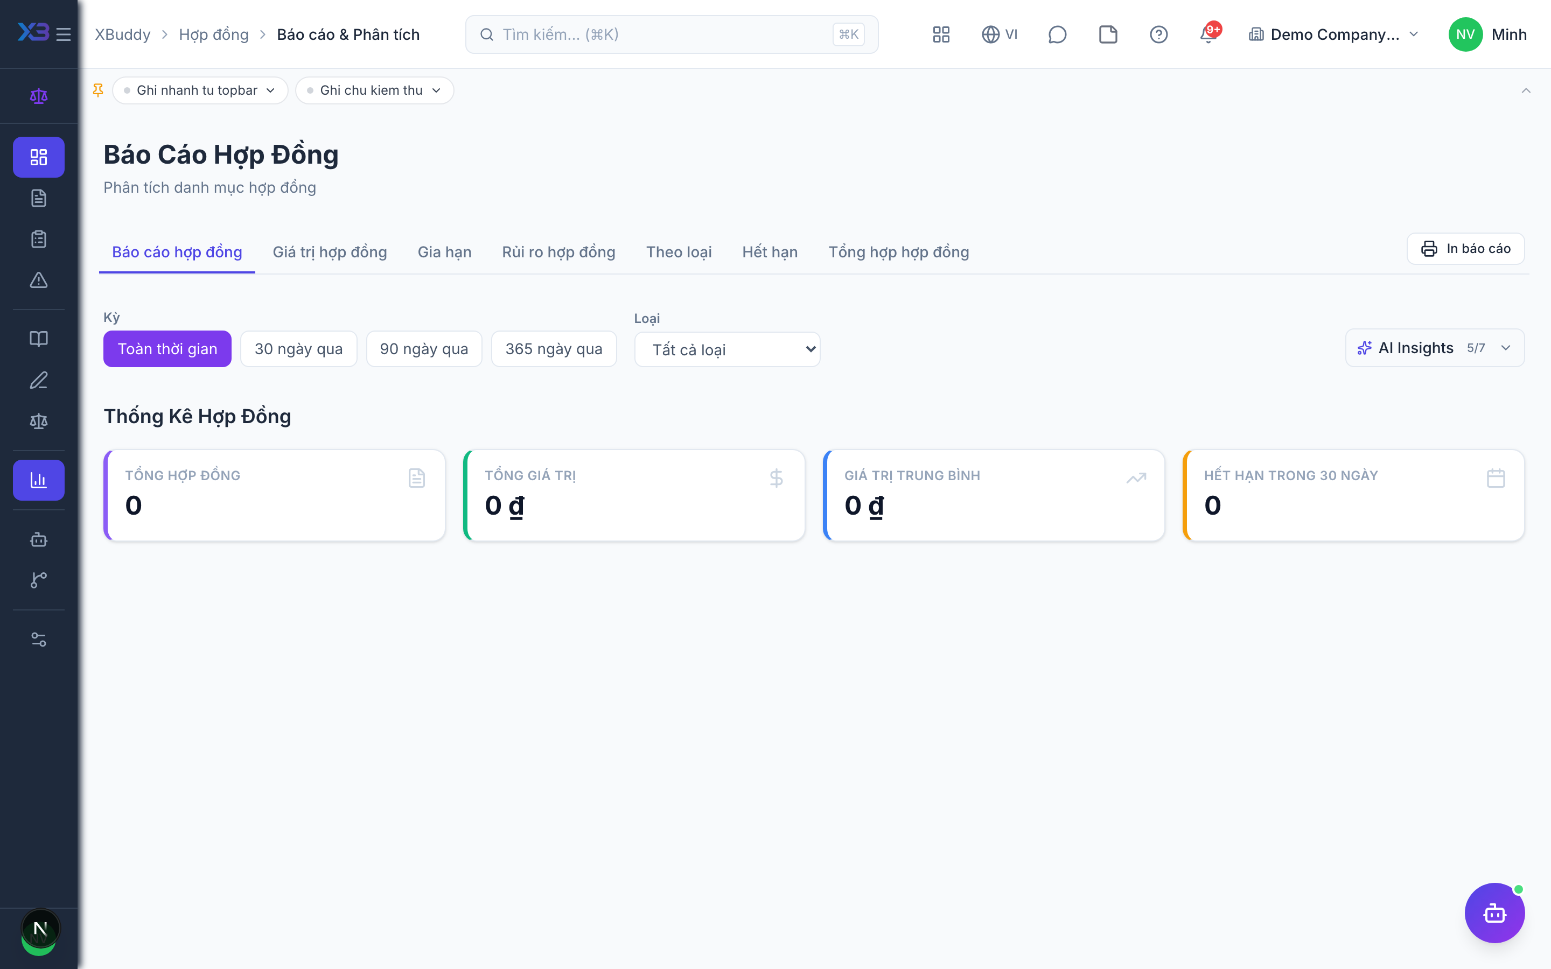Click the orange pin icon beside notes
Image resolution: width=1551 pixels, height=969 pixels.
pos(98,90)
